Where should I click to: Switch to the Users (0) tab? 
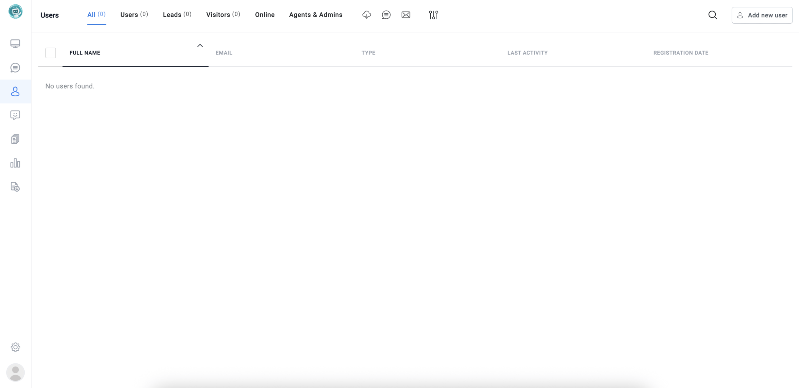134,15
